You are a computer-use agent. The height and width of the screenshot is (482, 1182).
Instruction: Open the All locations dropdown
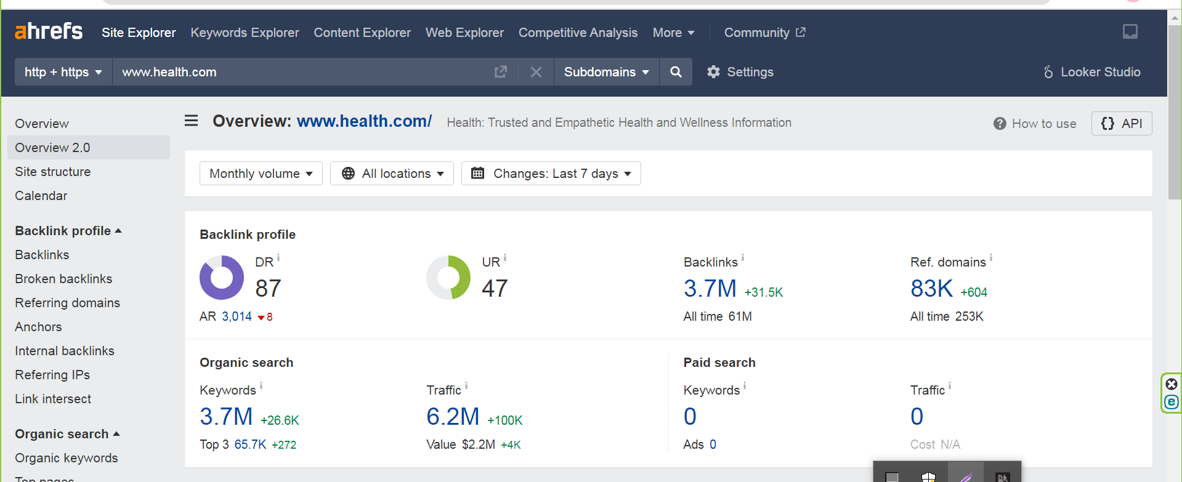(x=392, y=174)
